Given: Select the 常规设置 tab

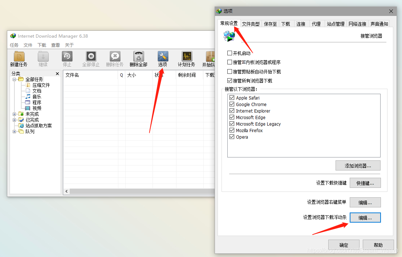Looking at the screenshot, I should 229,23.
